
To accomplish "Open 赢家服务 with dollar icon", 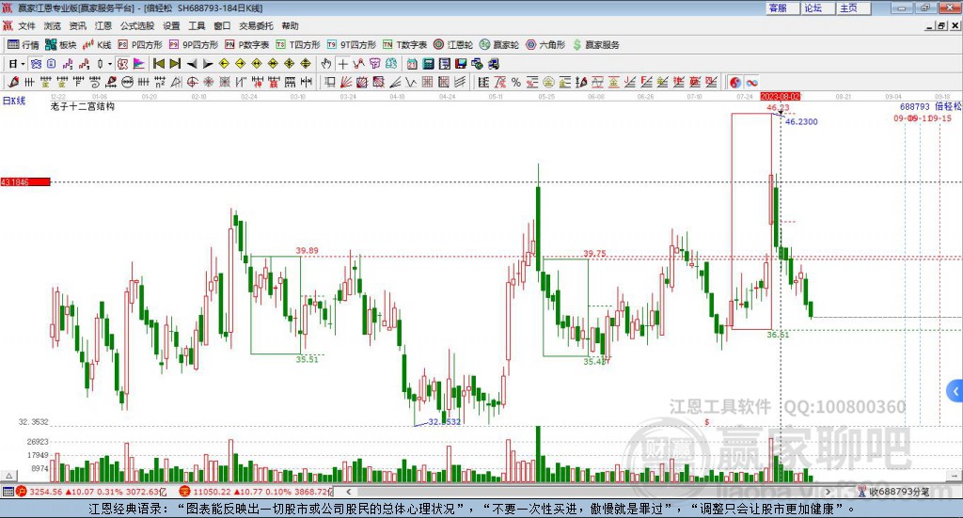I will [x=595, y=45].
